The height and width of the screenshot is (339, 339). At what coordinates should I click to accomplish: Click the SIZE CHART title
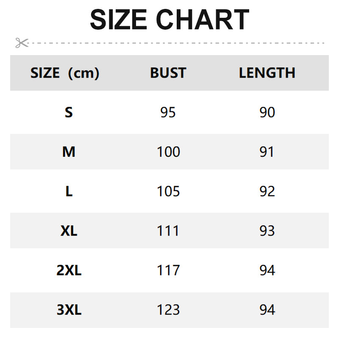point(169,19)
